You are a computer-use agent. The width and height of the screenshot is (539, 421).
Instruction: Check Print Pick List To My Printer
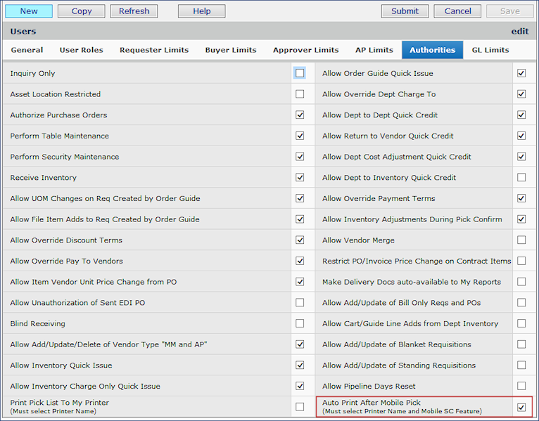[300, 407]
